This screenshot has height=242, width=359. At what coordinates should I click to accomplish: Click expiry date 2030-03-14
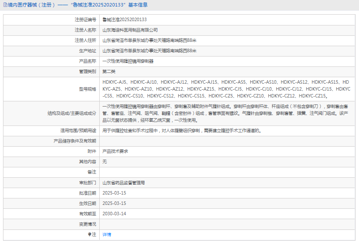pyautogui.click(x=114, y=214)
